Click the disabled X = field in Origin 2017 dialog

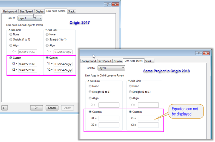[x=27, y=52]
